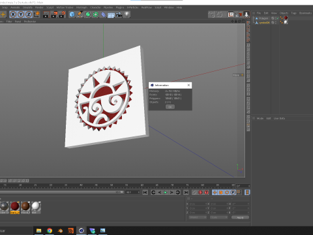Image resolution: width=313 pixels, height=235 pixels.
Task: Open the viewport Filter menu
Action: click(x=9, y=22)
